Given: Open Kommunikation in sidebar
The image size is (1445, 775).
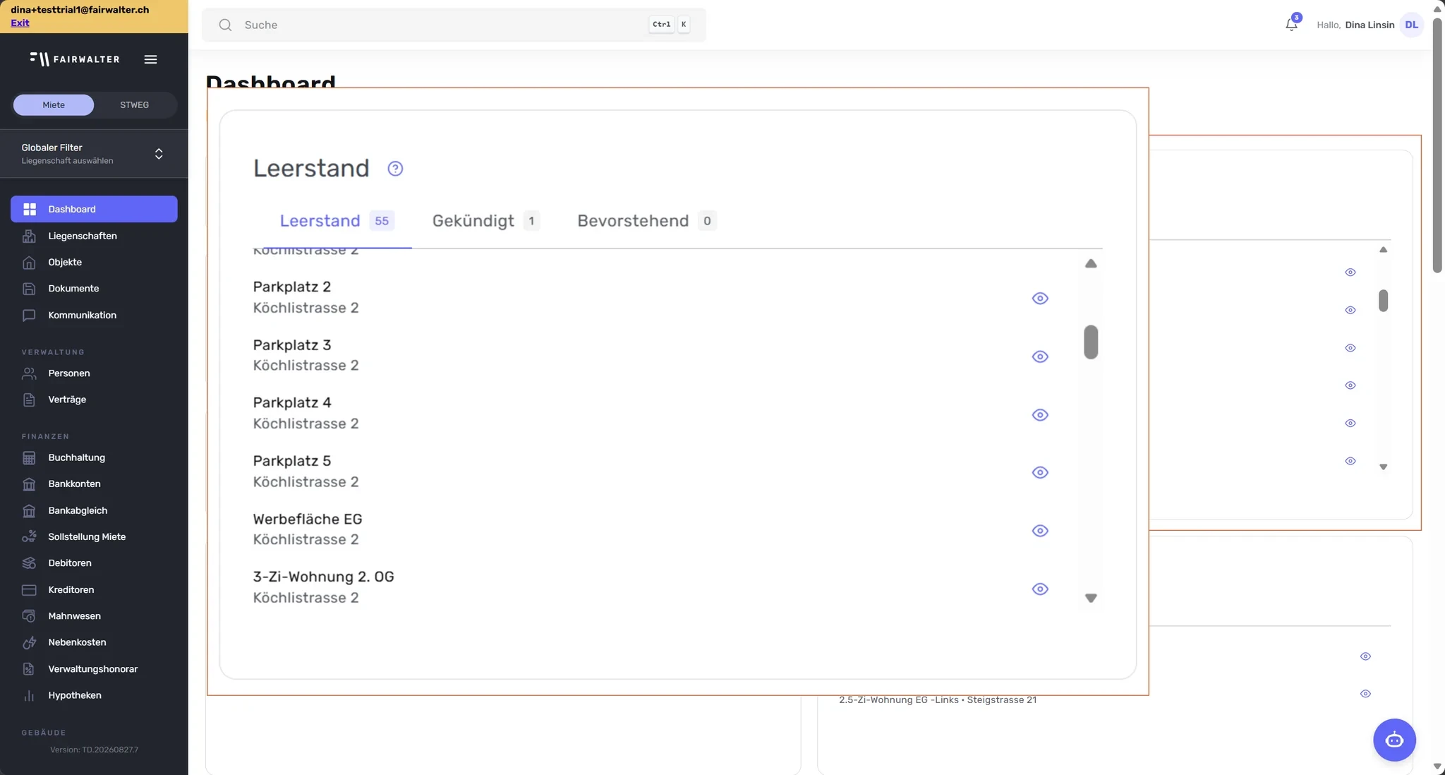Looking at the screenshot, I should (x=94, y=315).
